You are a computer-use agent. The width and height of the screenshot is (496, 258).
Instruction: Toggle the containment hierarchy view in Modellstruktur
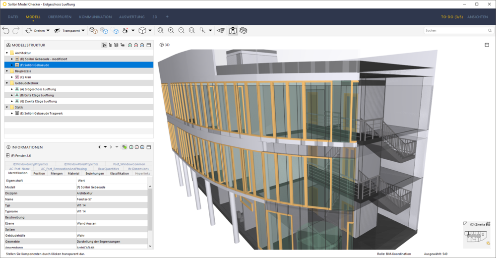coord(105,45)
